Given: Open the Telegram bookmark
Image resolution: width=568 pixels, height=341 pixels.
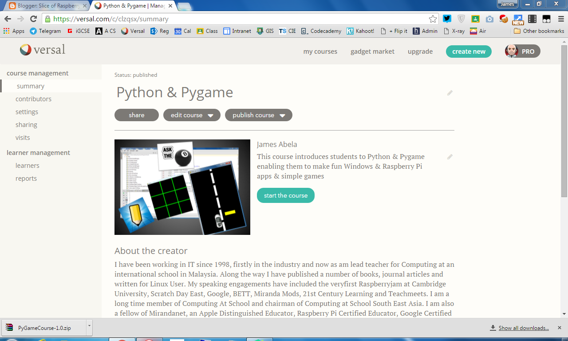Looking at the screenshot, I should pos(45,31).
